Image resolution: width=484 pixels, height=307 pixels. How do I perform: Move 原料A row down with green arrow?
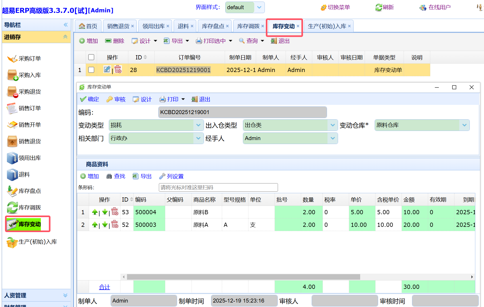105,225
